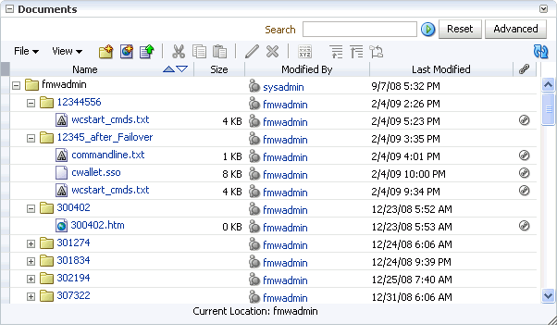Click the Cut scissors icon
The image size is (557, 336).
click(179, 52)
